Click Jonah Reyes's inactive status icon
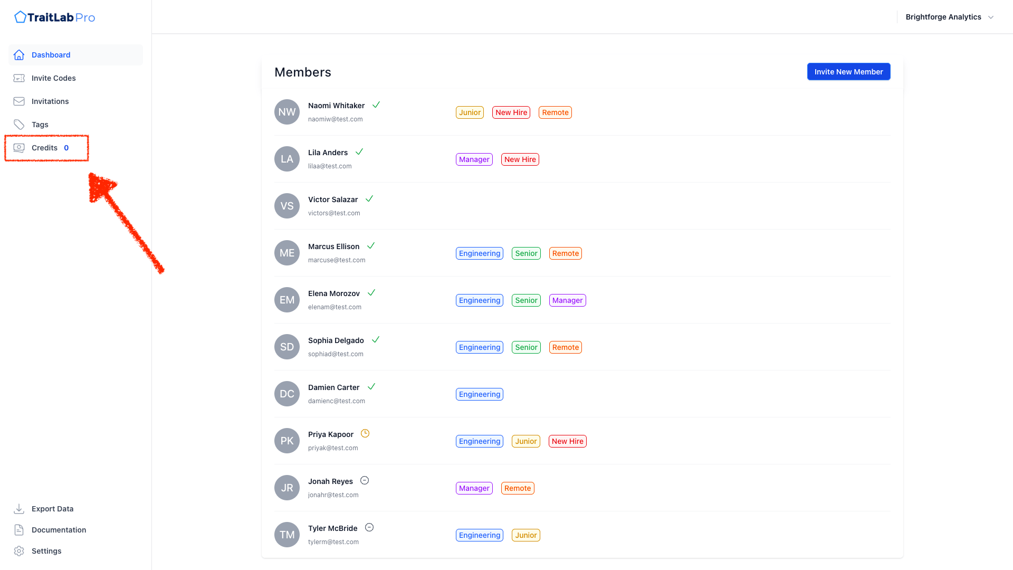 coord(365,480)
